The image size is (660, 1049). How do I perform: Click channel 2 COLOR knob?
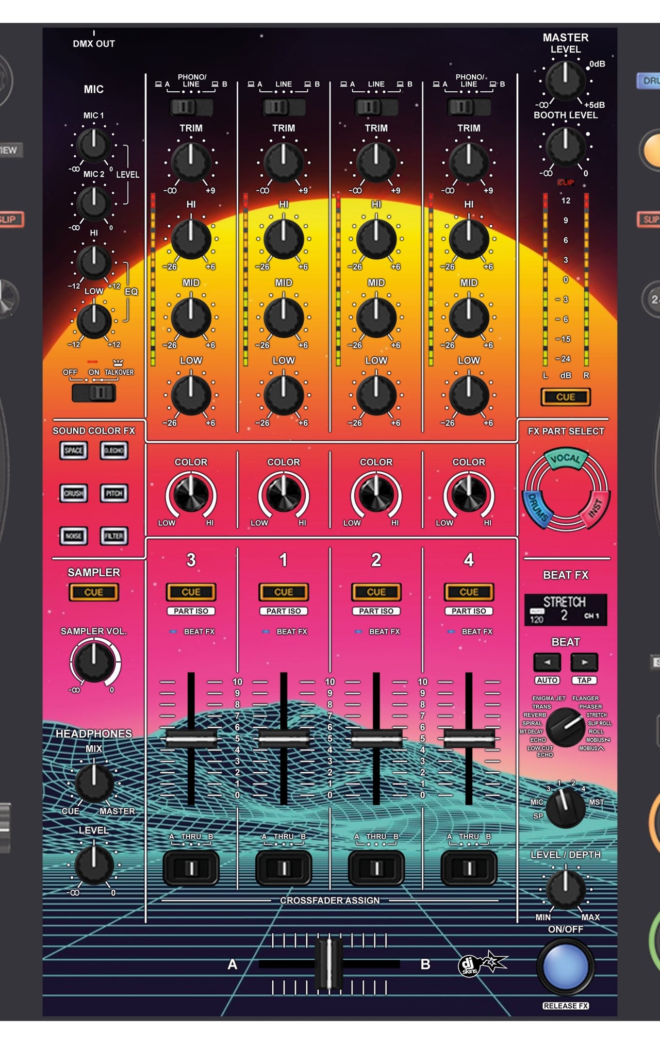click(x=376, y=494)
